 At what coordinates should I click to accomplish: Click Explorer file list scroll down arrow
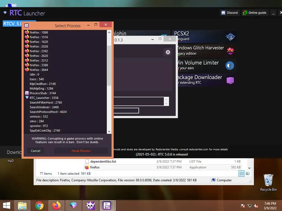(249, 168)
